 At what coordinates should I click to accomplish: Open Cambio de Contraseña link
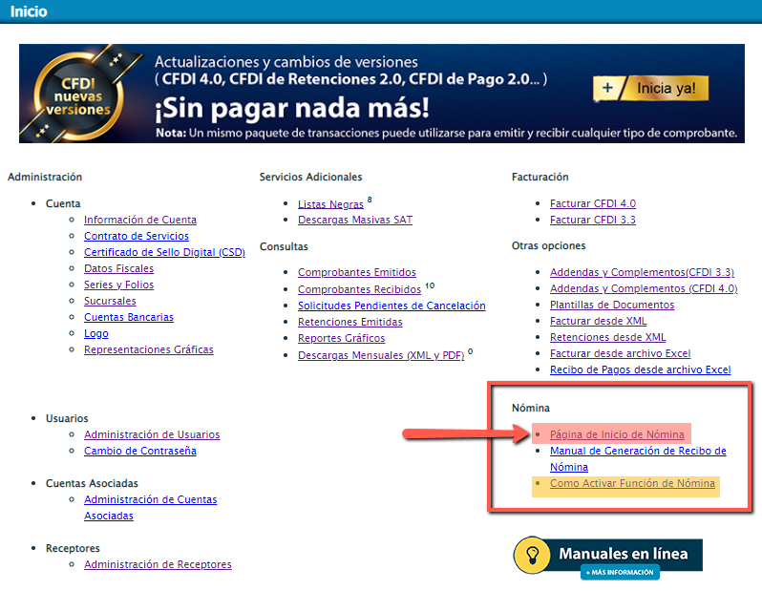pos(140,451)
